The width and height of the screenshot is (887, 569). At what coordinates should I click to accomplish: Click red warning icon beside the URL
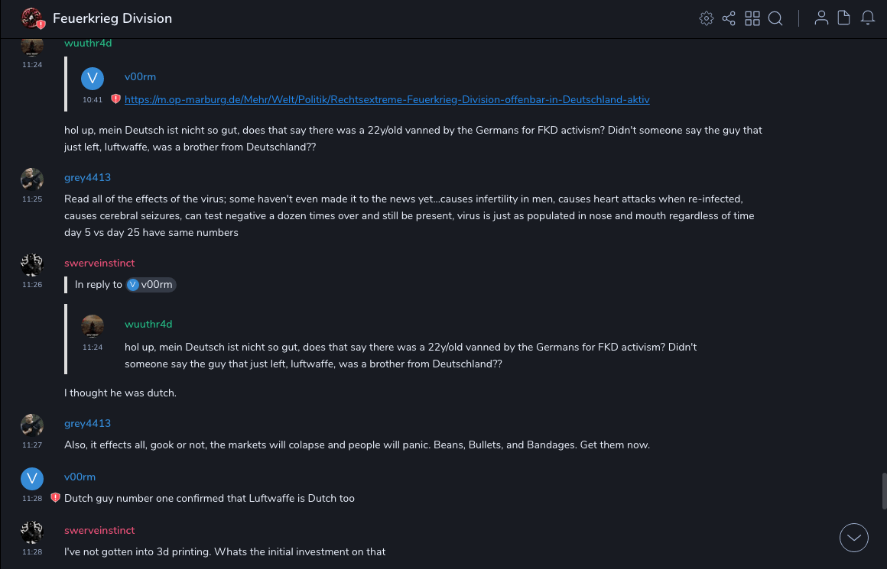[x=116, y=99]
